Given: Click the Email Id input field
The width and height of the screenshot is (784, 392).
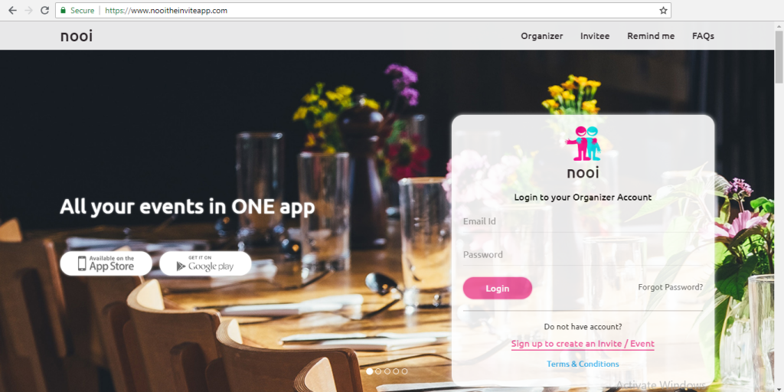Looking at the screenshot, I should click(x=583, y=221).
